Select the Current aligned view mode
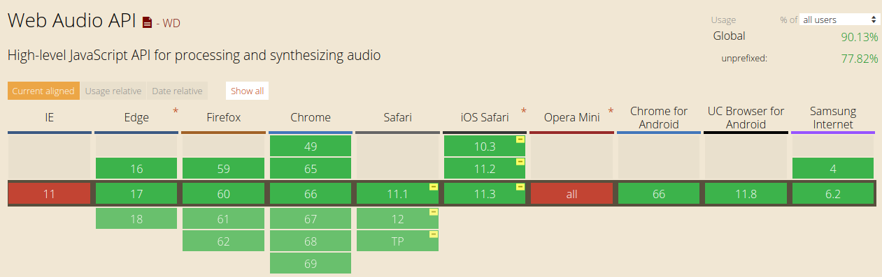This screenshot has width=882, height=277. (x=43, y=91)
